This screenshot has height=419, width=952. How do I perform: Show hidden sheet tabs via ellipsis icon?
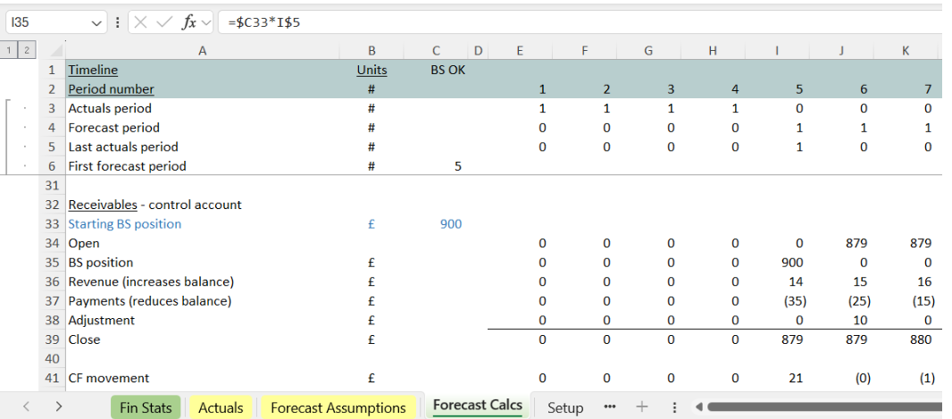(x=610, y=407)
